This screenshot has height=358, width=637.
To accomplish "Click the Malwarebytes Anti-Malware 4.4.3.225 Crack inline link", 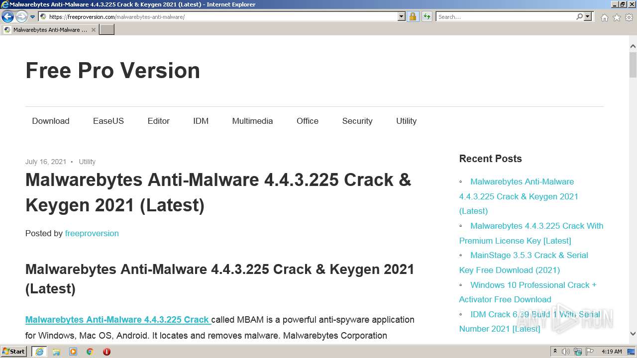I will (x=117, y=320).
